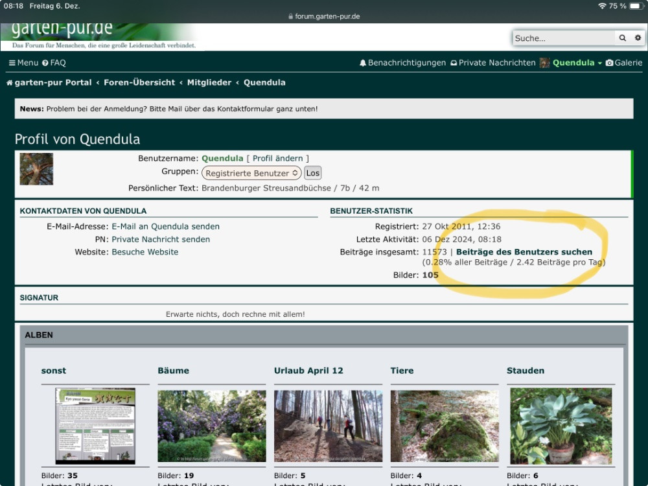Screen dimensions: 648x486
Task: Open the Bäume album thumbnail
Action: tap(211, 425)
